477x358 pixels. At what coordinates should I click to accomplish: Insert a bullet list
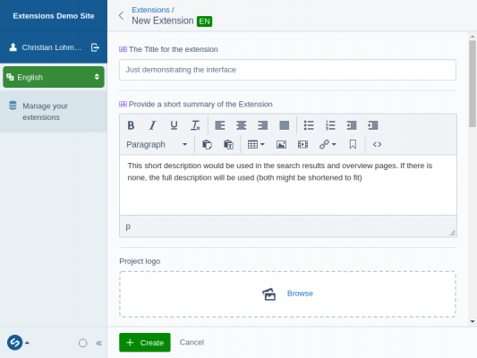(309, 125)
